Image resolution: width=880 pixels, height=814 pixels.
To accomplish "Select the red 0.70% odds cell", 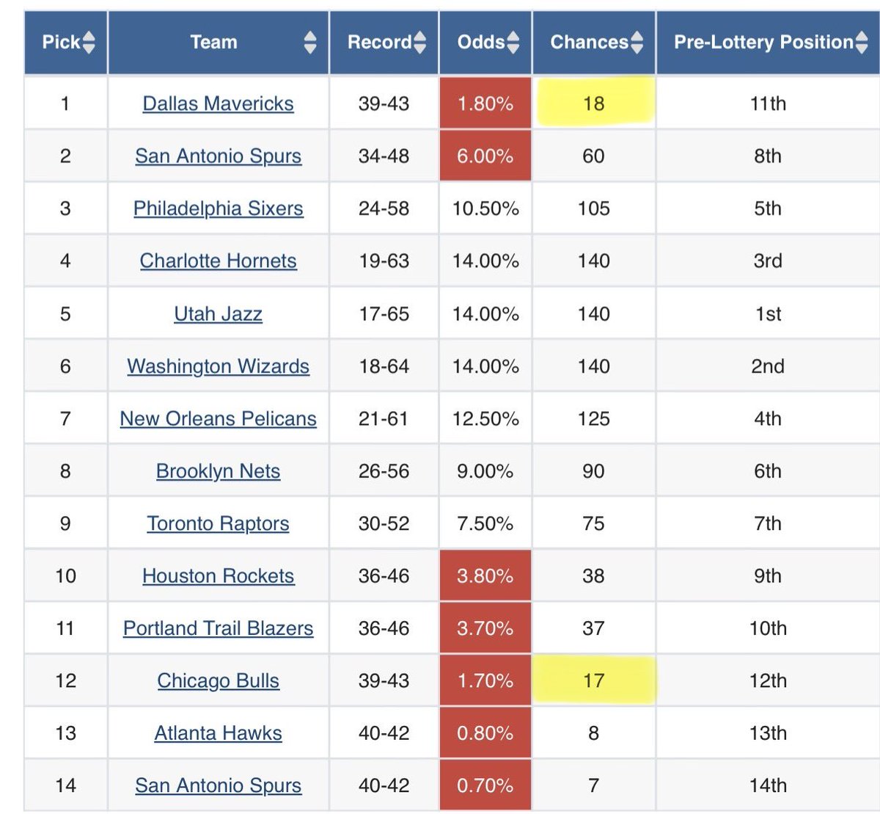I will [x=485, y=785].
